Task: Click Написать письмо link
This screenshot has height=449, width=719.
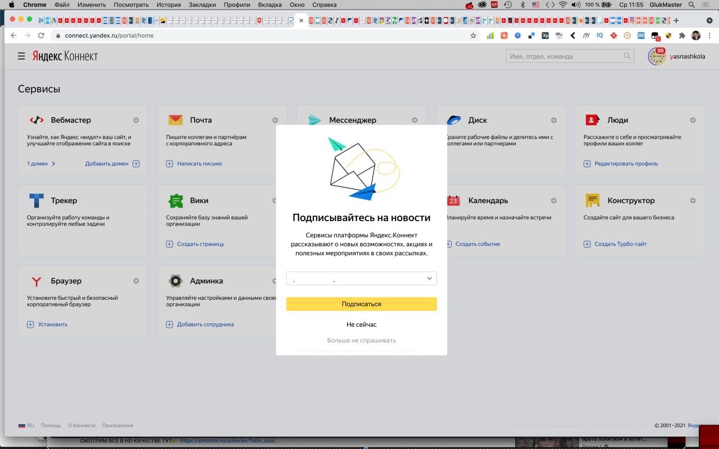Action: 194,164
